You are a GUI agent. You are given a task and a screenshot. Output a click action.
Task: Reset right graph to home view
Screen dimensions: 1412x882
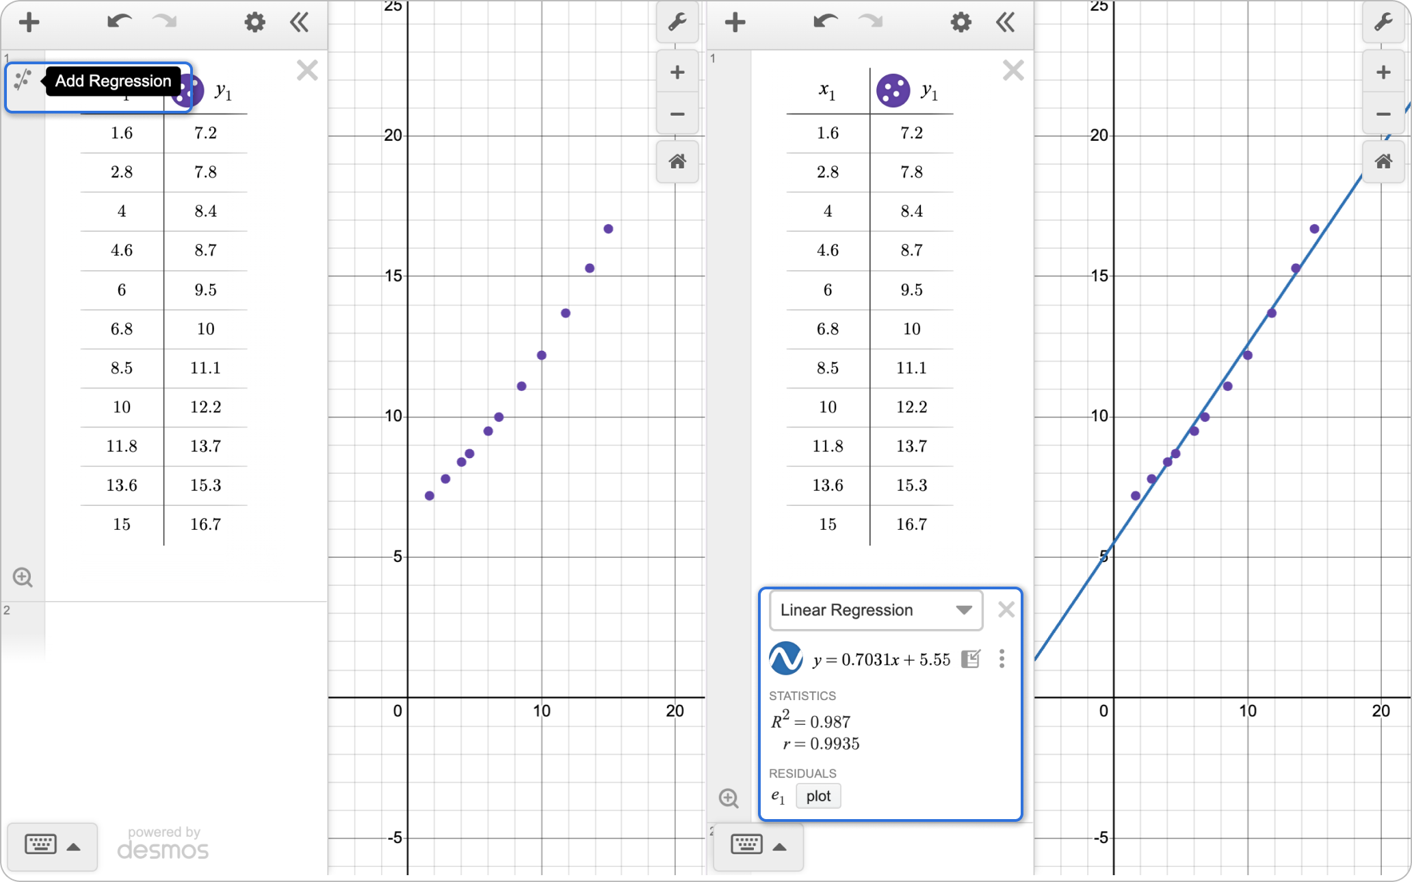[x=1383, y=162]
